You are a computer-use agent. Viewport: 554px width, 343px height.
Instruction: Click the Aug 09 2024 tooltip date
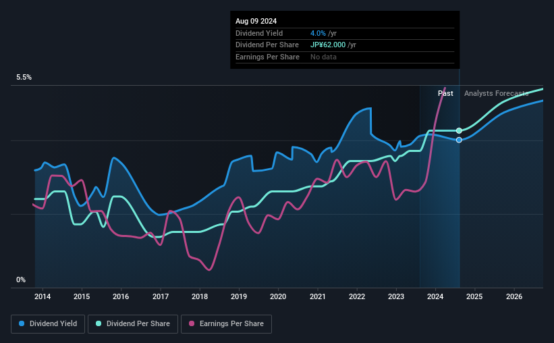[x=256, y=21]
